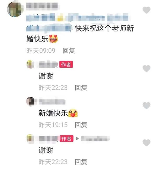The height and width of the screenshot is (170, 157).
Task: Reply to the 昨天19:15 新婚快乐 comment
Action: click(x=81, y=125)
